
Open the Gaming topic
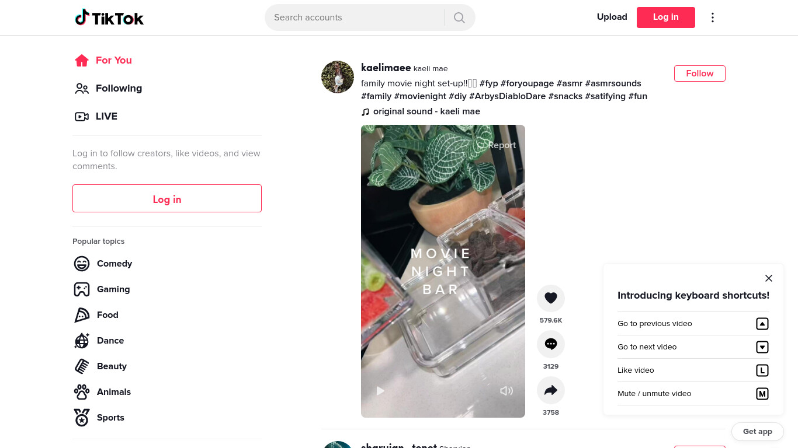tap(102, 289)
